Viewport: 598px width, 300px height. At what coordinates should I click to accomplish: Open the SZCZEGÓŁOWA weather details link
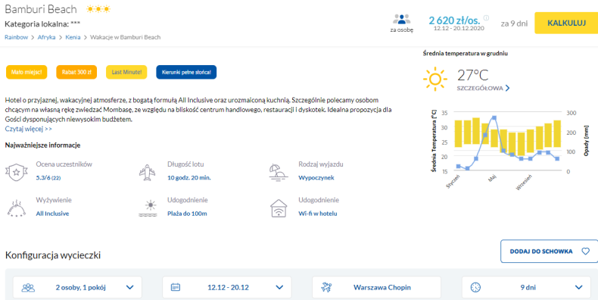pyautogui.click(x=480, y=88)
